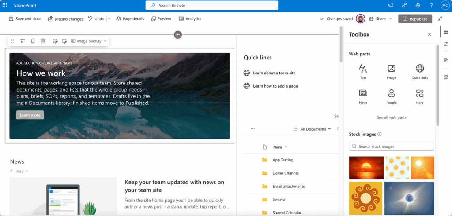Insert the Quick links web part
The width and height of the screenshot is (452, 216).
pos(419,71)
